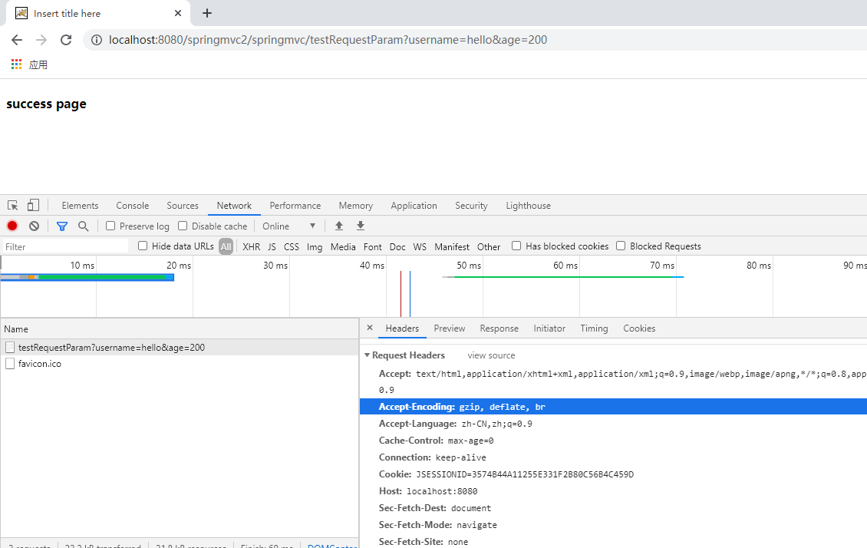Filter requests by Font
The image size is (867, 548).
pyautogui.click(x=373, y=246)
